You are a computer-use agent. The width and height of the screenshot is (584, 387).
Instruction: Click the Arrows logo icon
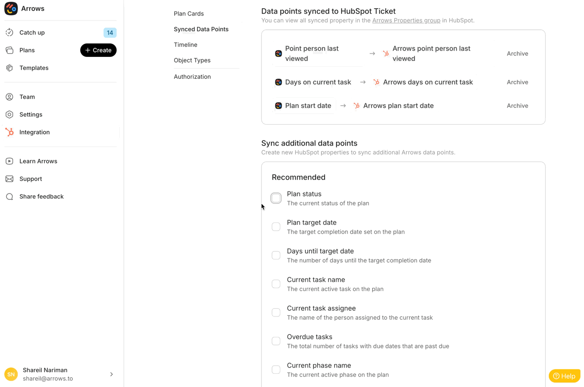click(x=11, y=9)
